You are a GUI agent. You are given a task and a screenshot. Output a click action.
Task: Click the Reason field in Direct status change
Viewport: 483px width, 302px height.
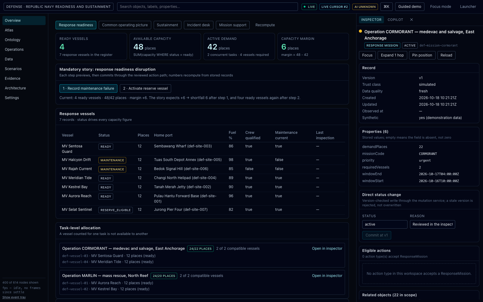[433, 224]
